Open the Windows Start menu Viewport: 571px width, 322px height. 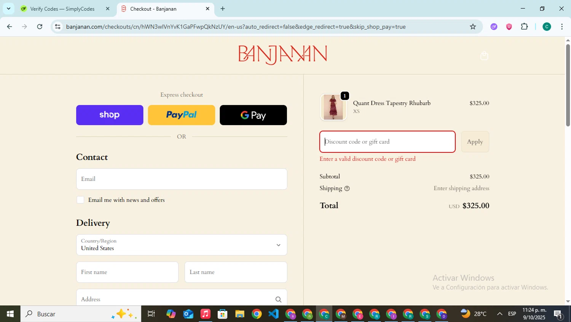click(10, 314)
